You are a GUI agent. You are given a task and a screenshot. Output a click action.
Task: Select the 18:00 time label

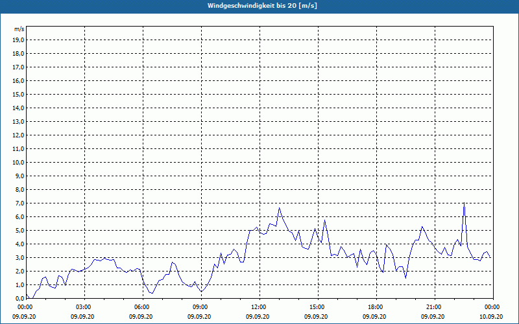point(376,307)
